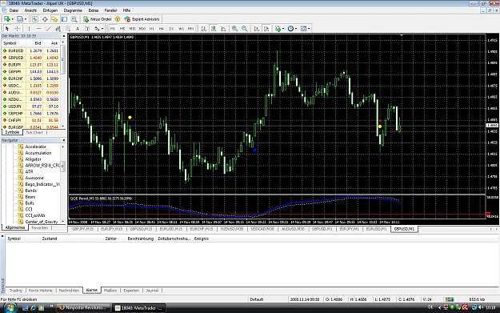The image size is (500, 313).
Task: Select the Fibonacci Retracement tool
Action: 68,29
